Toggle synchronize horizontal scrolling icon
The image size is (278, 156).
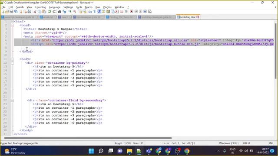[85, 12]
